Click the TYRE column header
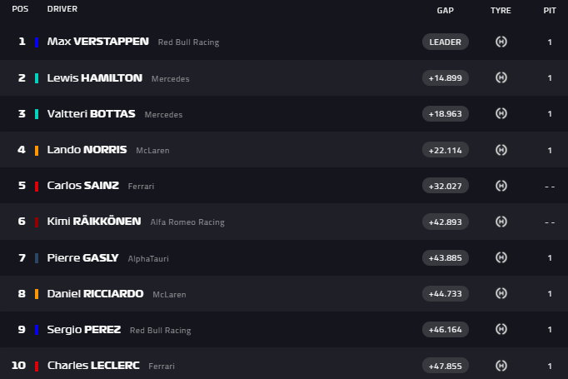 501,10
